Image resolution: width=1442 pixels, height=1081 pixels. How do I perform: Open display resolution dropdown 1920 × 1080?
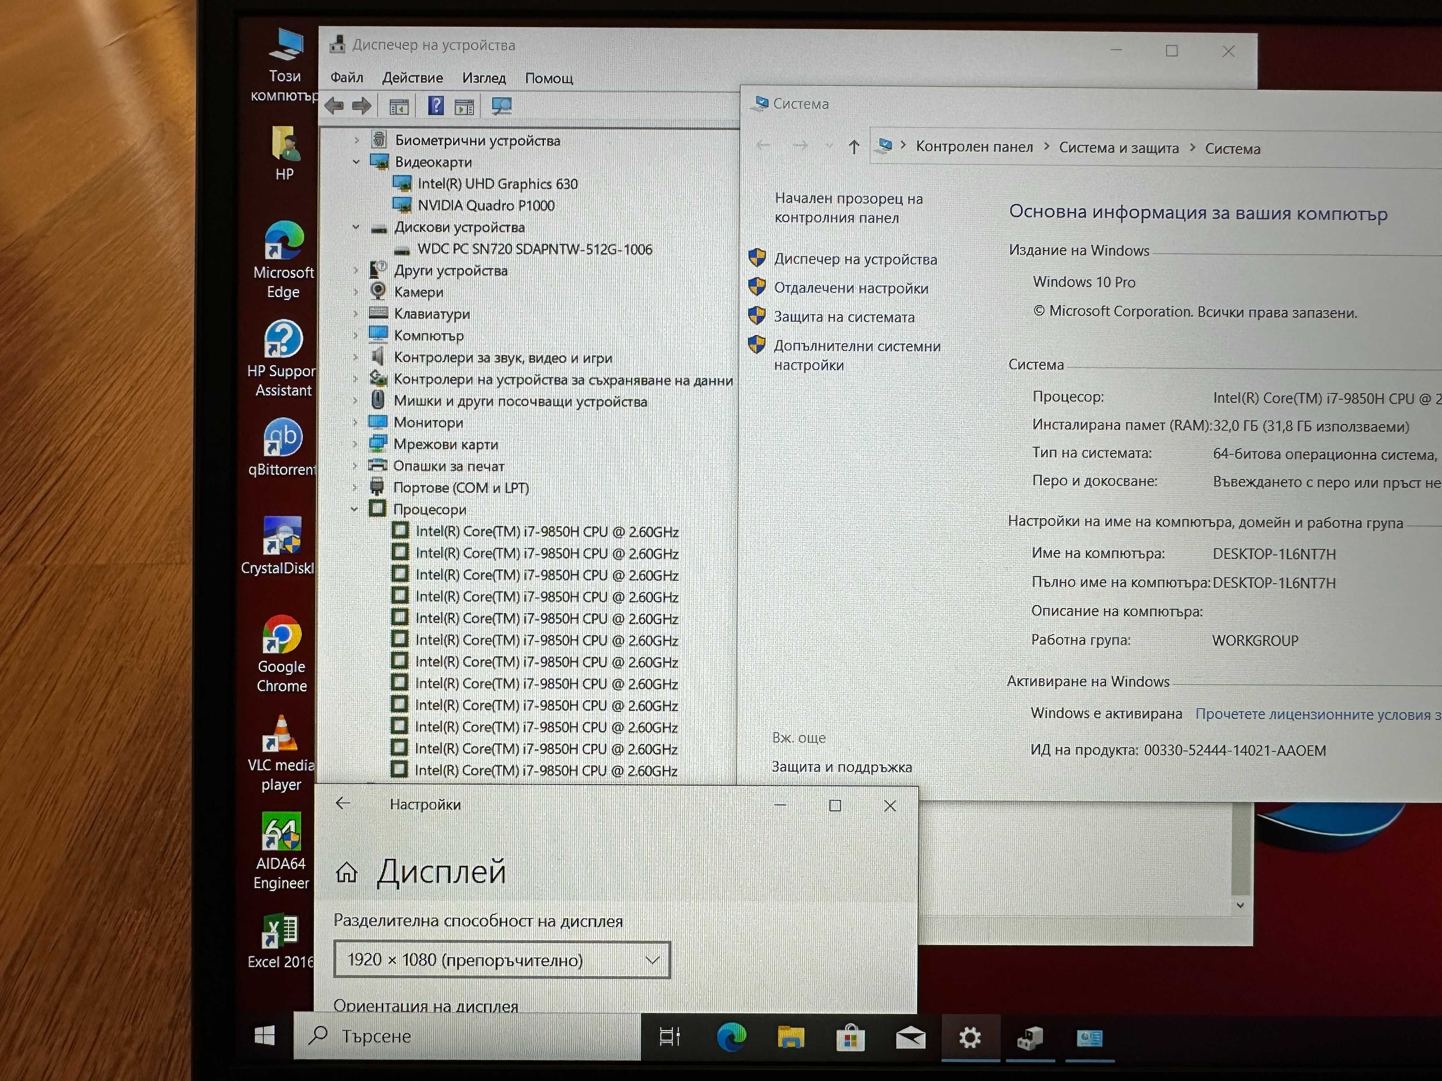click(x=501, y=960)
